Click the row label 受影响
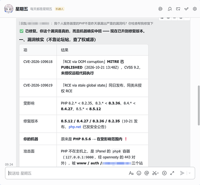The height and width of the screenshot is (185, 200). [29, 103]
